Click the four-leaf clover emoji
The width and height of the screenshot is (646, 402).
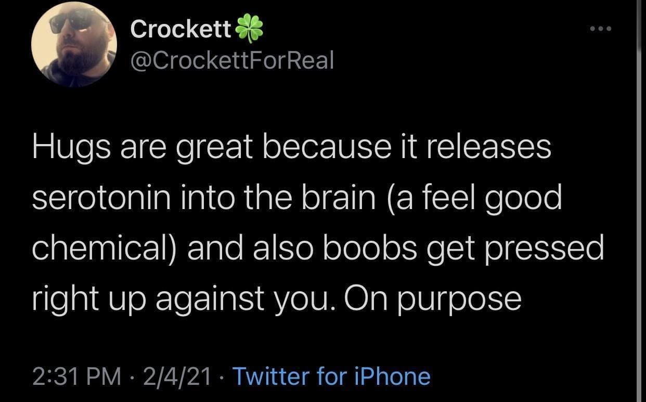pyautogui.click(x=250, y=30)
